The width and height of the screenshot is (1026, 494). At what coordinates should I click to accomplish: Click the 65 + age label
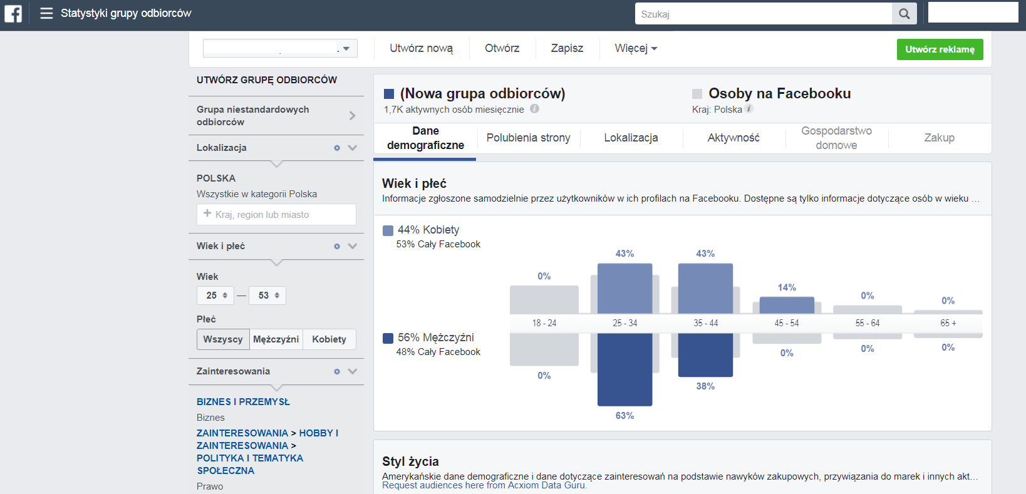point(948,323)
